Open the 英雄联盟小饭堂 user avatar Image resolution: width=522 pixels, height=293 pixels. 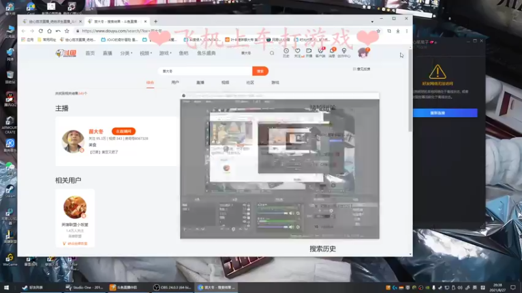(75, 207)
